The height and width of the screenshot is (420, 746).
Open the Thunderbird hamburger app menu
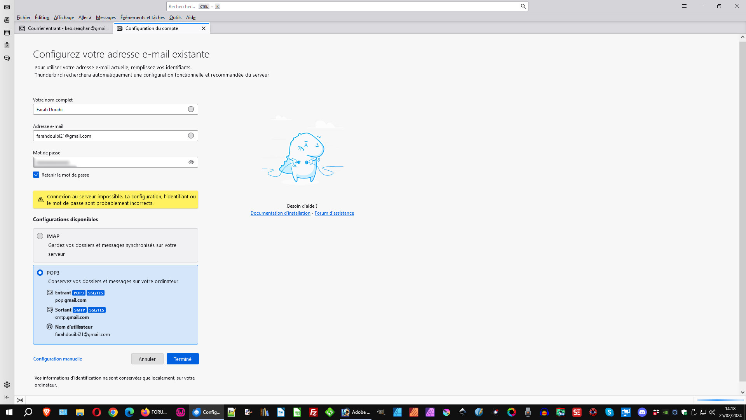click(x=684, y=6)
